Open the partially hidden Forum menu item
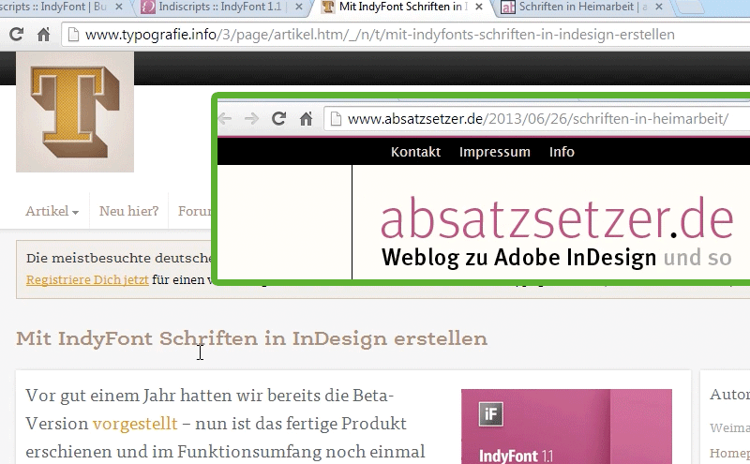 pyautogui.click(x=195, y=211)
